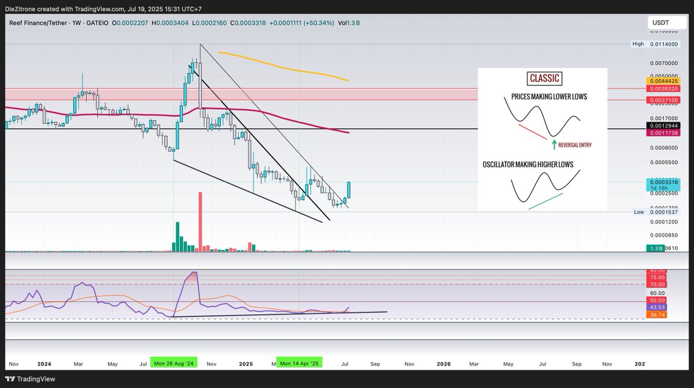Image resolution: width=694 pixels, height=388 pixels.
Task: Click the 0.0008000 price axis tick
Action: 663,147
